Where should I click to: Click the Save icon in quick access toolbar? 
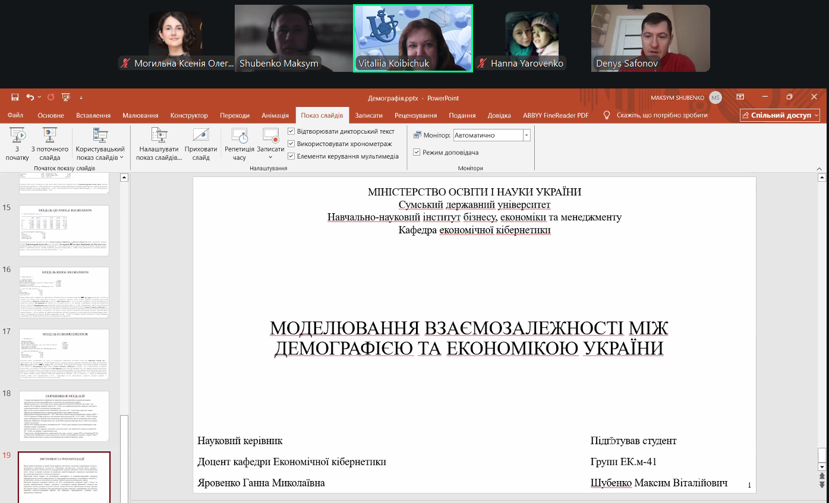pos(15,97)
